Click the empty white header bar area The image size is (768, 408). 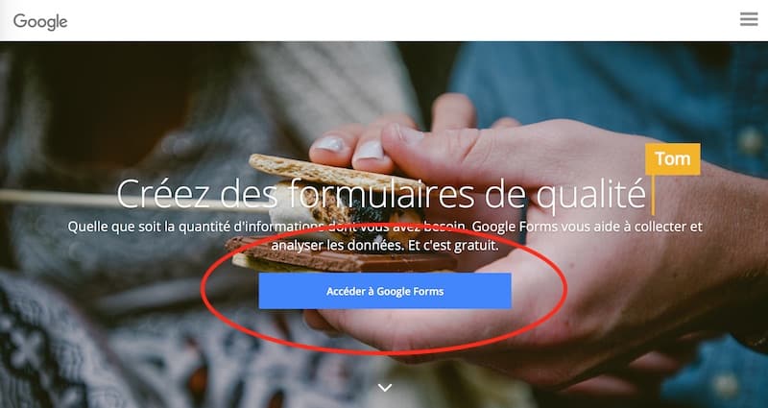point(392,20)
